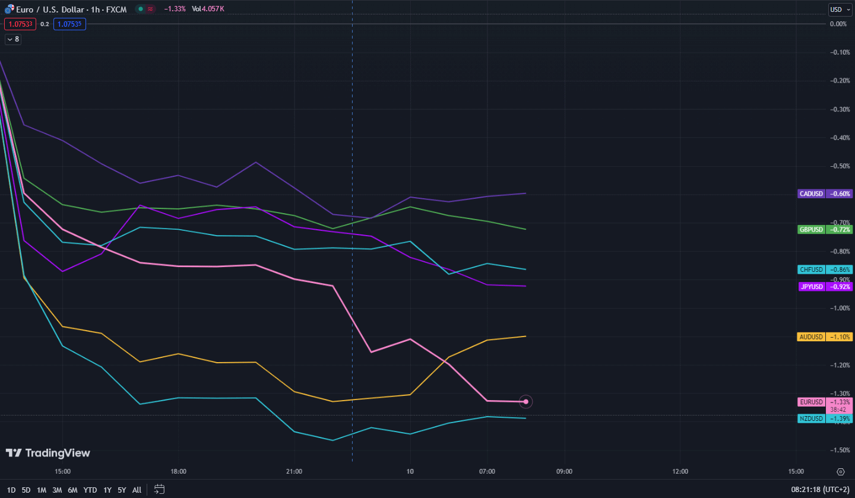Click the EURUSD price scale label
The height and width of the screenshot is (498, 855).
(812, 402)
